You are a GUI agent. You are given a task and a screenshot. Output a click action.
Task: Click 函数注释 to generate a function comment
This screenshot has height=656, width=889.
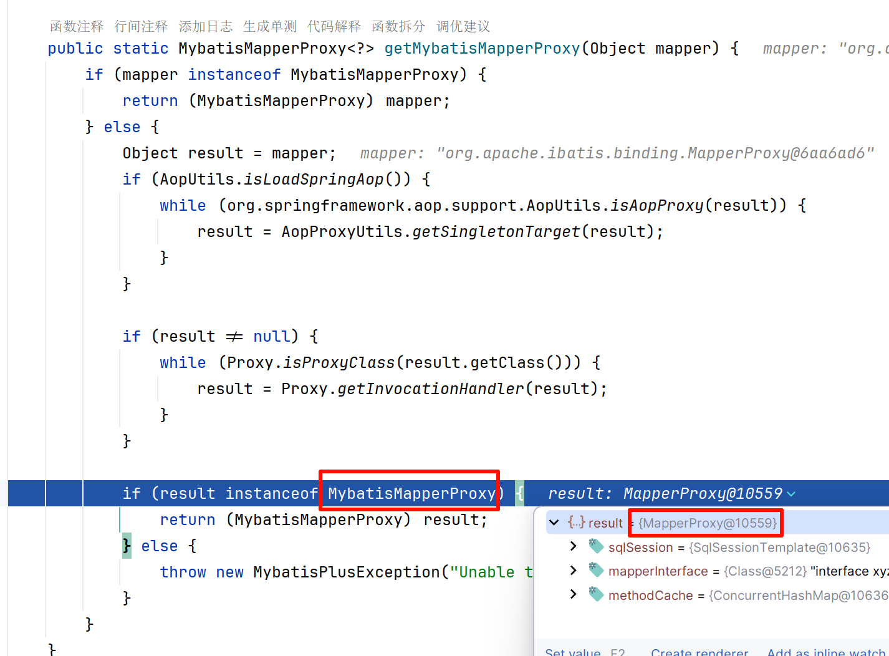(x=77, y=26)
